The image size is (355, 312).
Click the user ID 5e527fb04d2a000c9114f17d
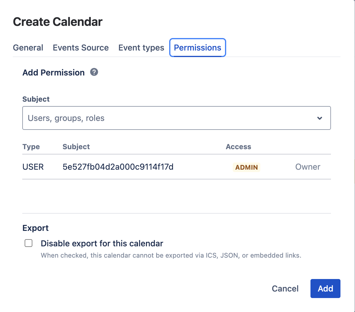pos(118,167)
